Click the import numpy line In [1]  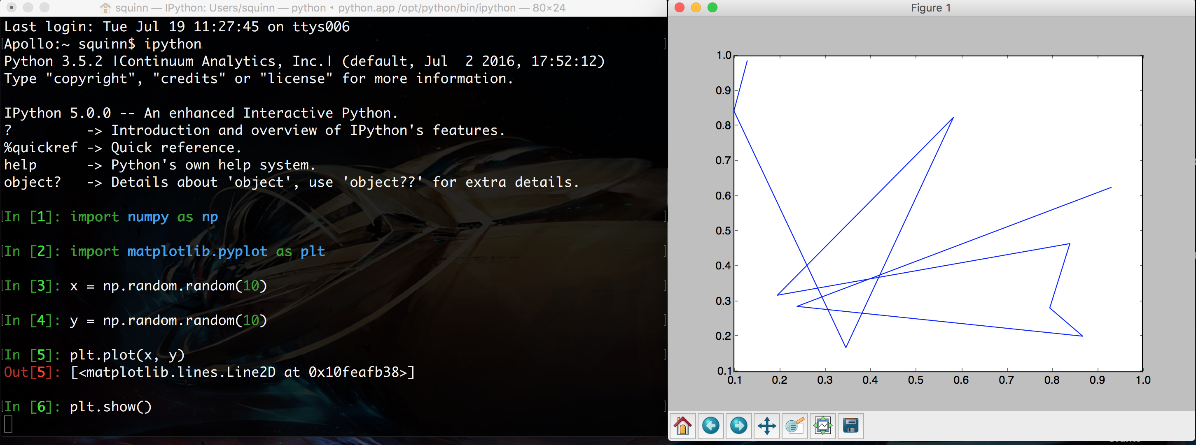pyautogui.click(x=143, y=217)
